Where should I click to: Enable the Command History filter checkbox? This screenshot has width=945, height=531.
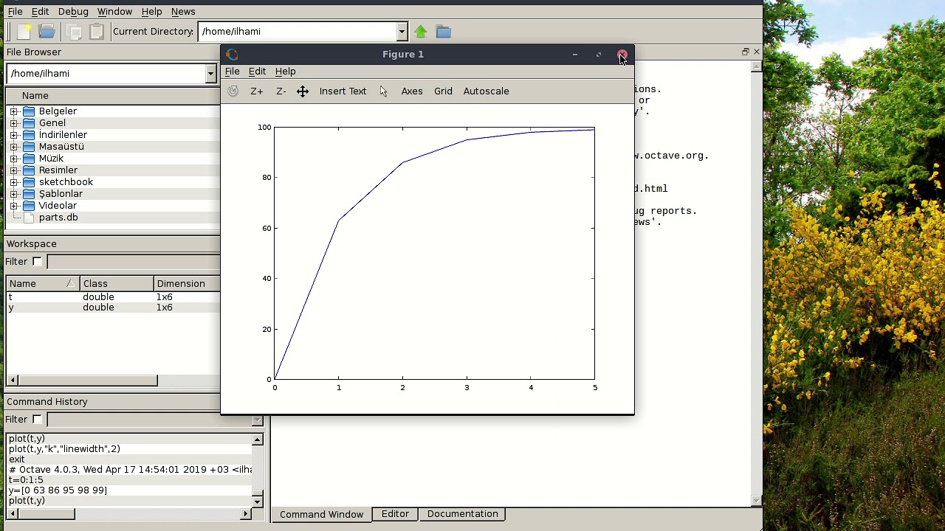[x=37, y=420]
